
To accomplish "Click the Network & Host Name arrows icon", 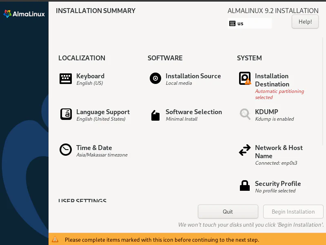I will (x=245, y=150).
